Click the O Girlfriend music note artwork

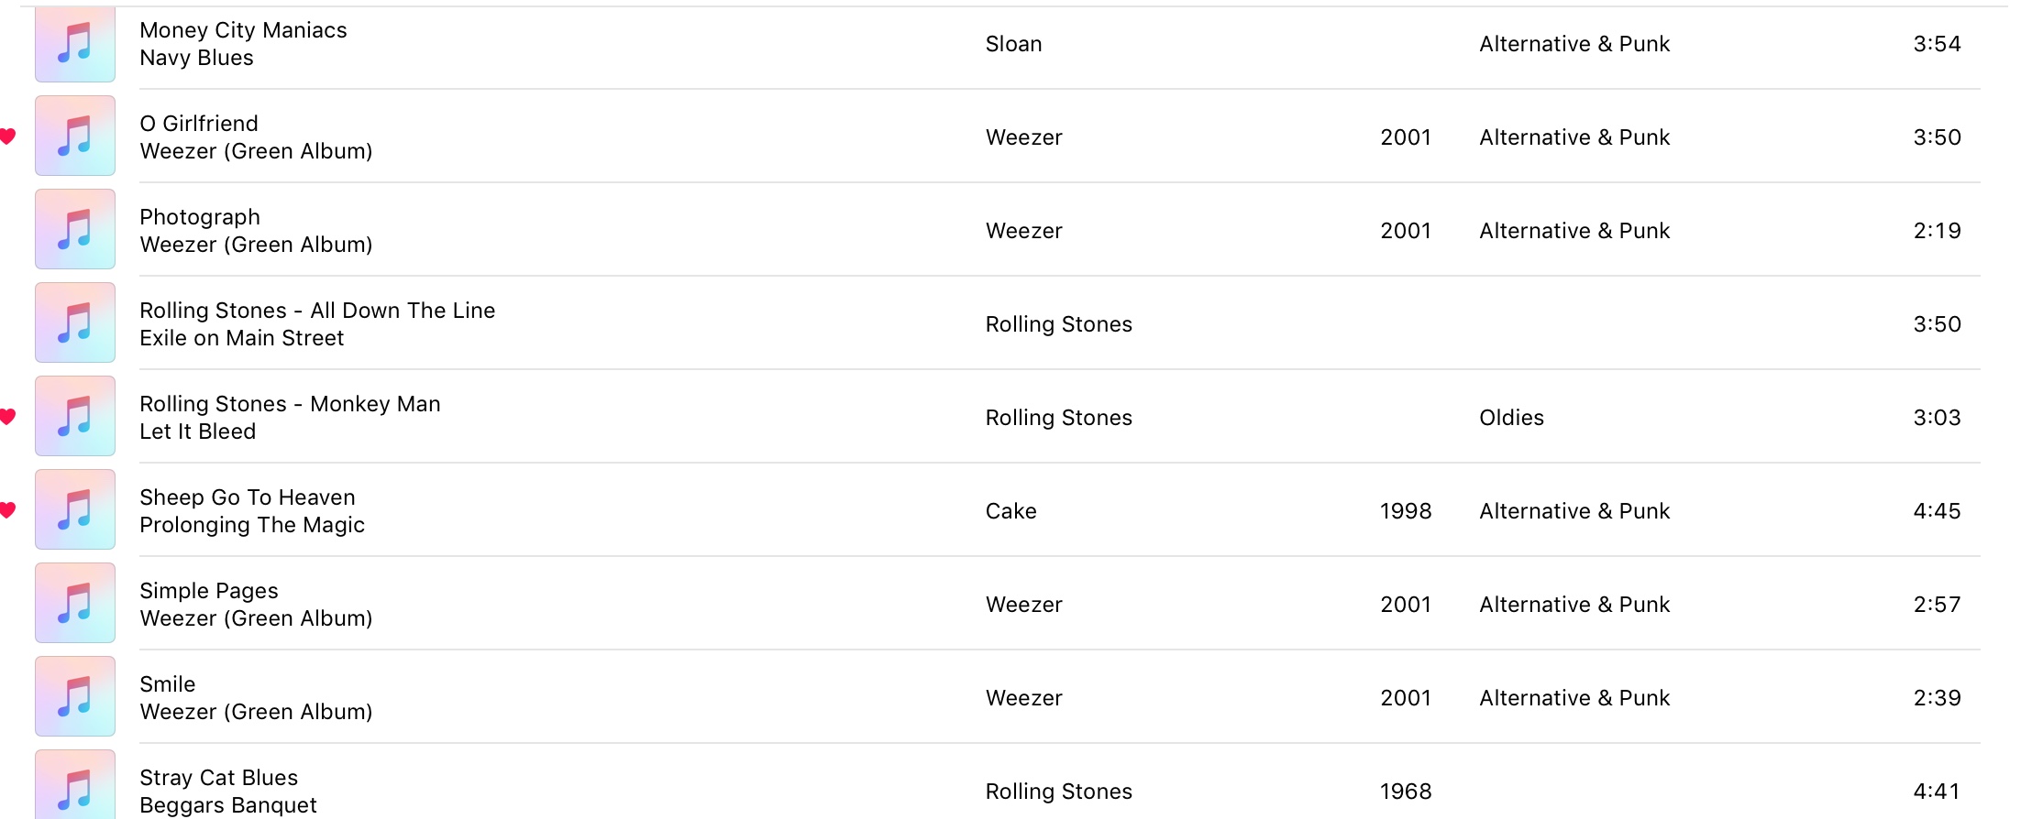75,136
